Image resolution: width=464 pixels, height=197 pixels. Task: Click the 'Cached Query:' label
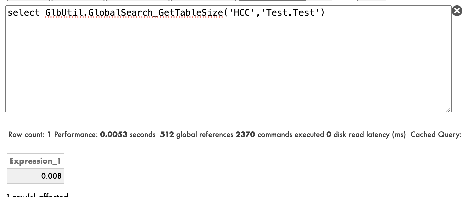coord(436,135)
